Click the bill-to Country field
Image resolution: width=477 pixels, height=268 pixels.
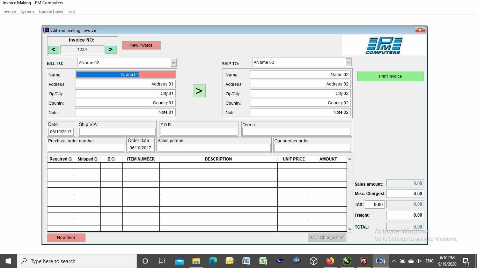pyautogui.click(x=125, y=103)
